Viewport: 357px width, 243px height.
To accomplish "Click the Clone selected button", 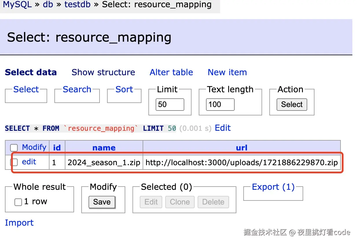I will tap(180, 202).
